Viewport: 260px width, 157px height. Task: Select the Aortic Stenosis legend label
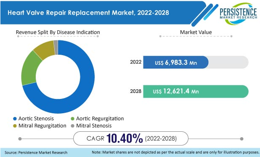click(36, 119)
